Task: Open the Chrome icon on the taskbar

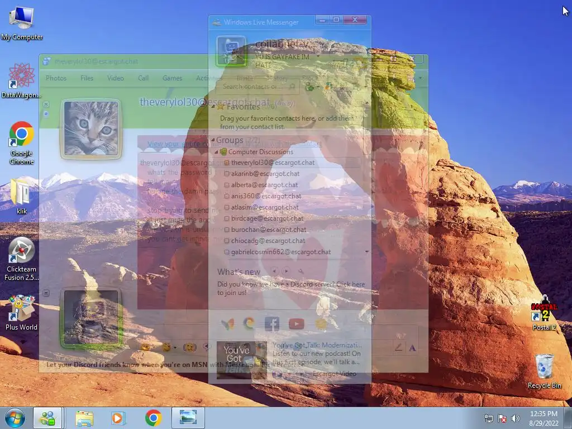Action: coord(153,418)
